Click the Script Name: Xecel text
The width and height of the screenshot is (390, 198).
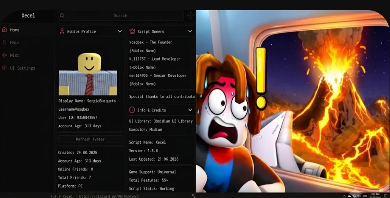click(x=147, y=142)
